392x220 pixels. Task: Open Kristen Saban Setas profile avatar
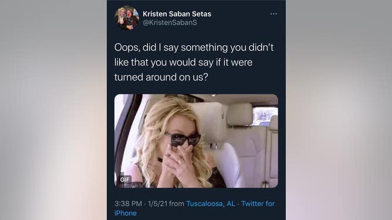[x=127, y=18]
